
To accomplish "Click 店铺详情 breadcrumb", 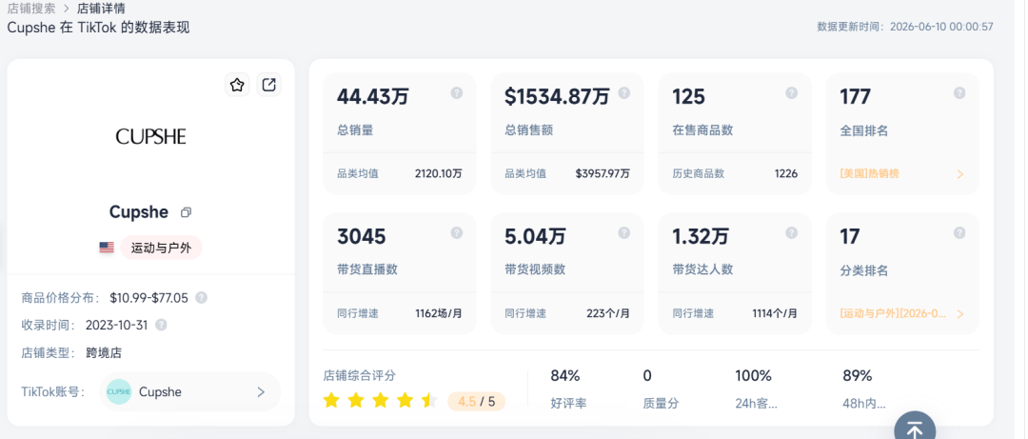I will 101,9.
